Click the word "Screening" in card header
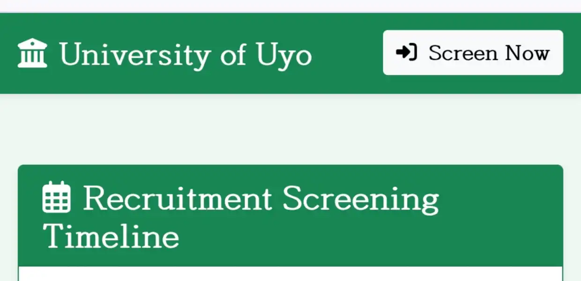581x281 pixels. pyautogui.click(x=360, y=198)
